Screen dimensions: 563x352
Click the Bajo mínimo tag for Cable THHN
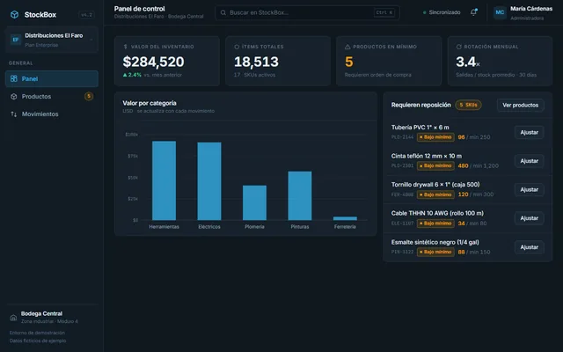click(x=435, y=224)
